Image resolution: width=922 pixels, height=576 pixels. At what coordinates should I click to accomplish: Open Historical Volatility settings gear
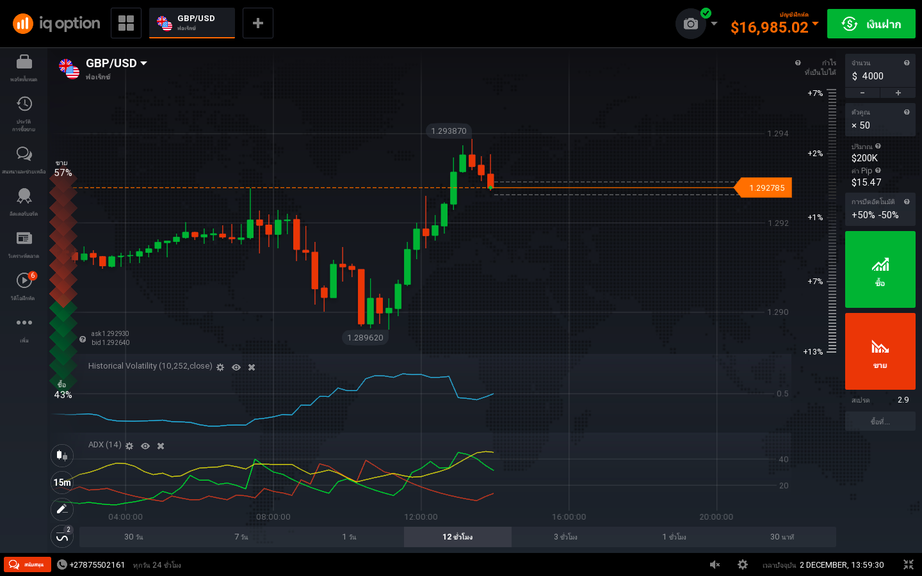click(220, 367)
